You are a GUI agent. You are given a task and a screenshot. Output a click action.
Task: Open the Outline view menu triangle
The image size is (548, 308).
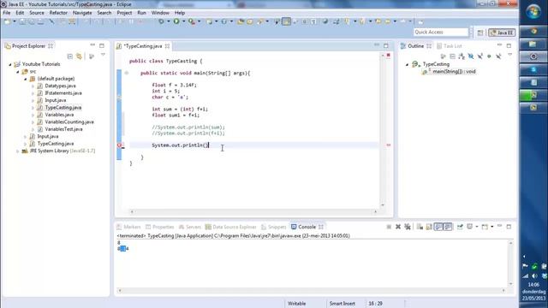pos(510,55)
